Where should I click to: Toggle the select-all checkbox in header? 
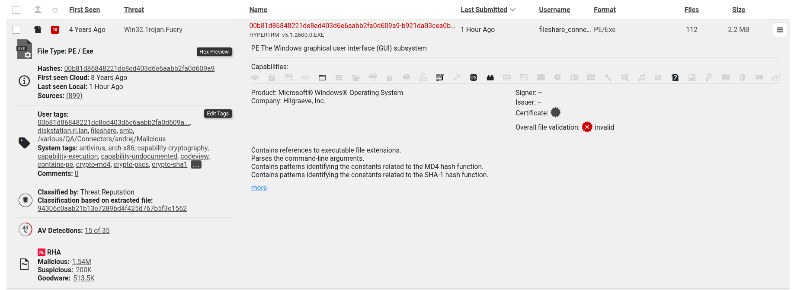pyautogui.click(x=16, y=10)
